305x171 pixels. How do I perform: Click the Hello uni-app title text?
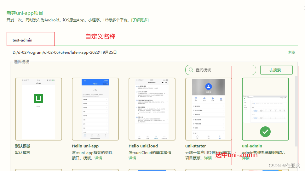[x=85, y=146]
